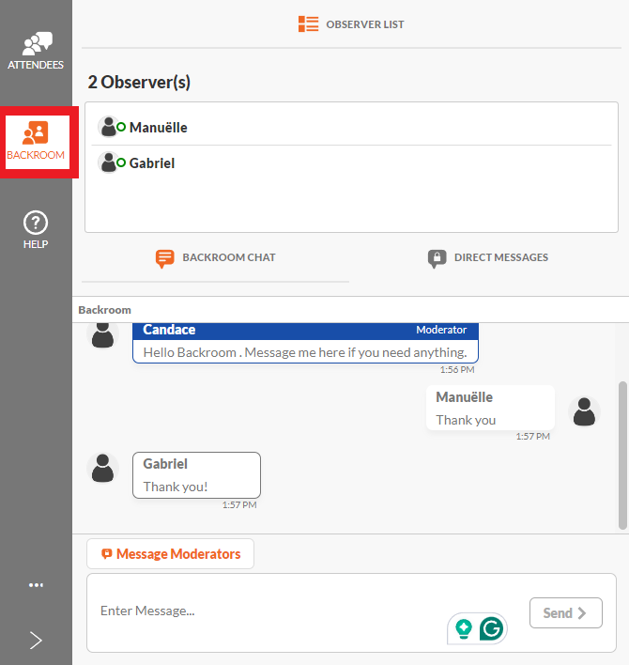Open the Grammarly G icon

pos(492,628)
